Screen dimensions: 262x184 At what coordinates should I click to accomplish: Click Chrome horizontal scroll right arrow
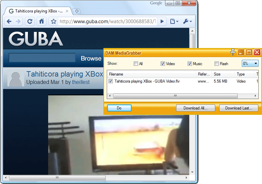186,178
